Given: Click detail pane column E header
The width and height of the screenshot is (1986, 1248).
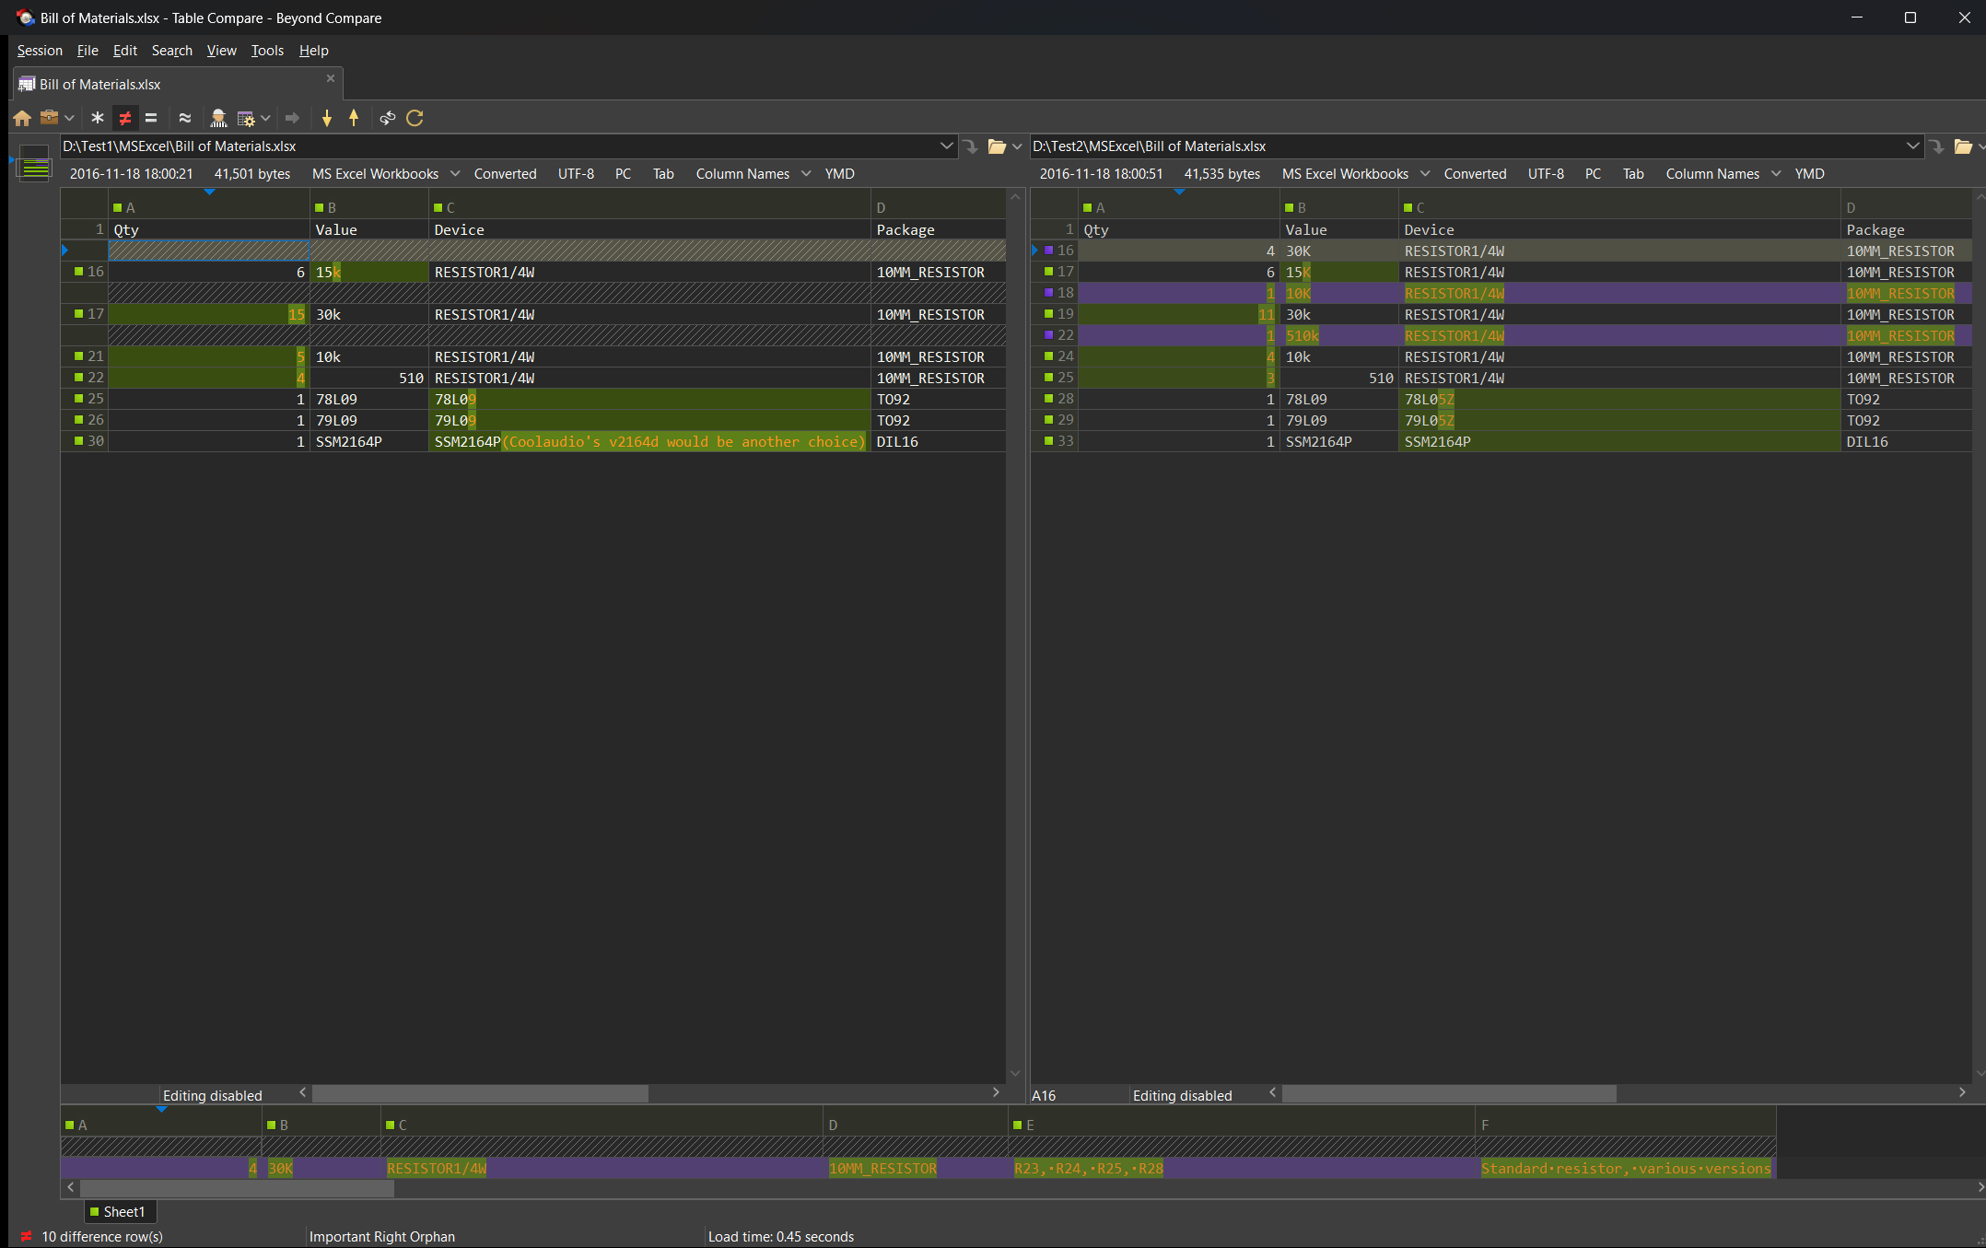Looking at the screenshot, I should click(1242, 1126).
